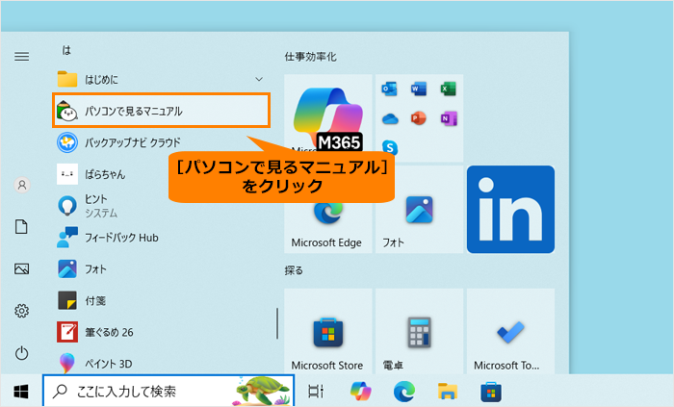This screenshot has height=407, width=674.
Task: Open ぱらちゃん app
Action: 161,174
